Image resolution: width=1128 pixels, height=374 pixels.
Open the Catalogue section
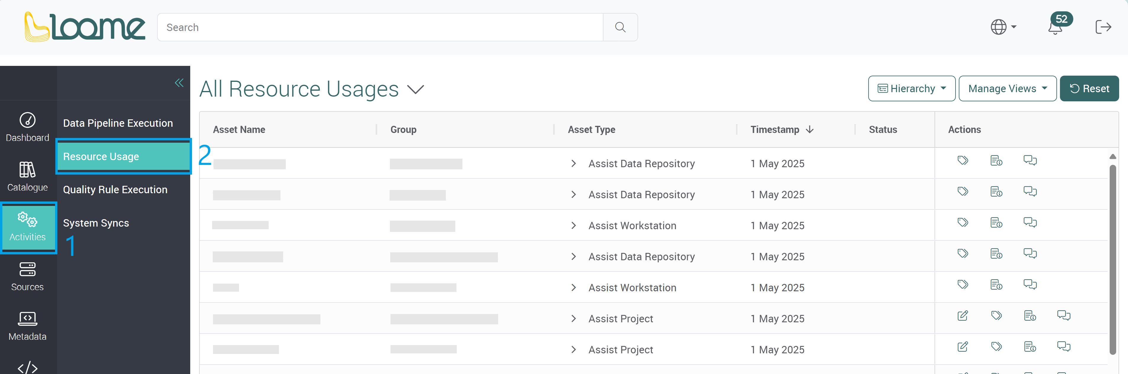point(28,177)
